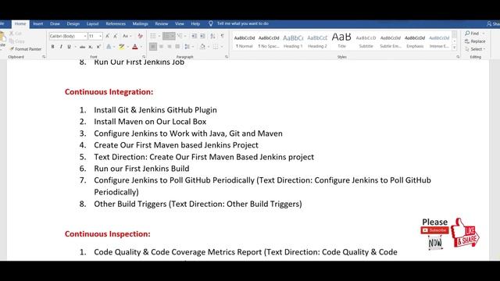Sort the selected text alphabetically

(x=212, y=36)
